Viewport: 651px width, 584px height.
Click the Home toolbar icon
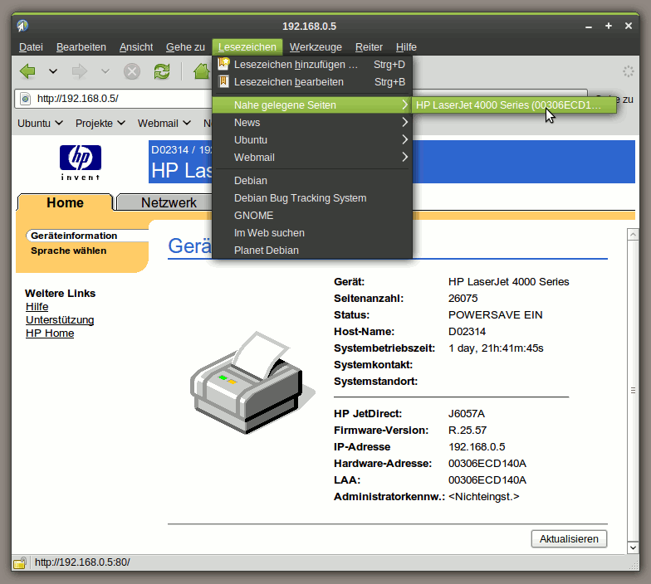pyautogui.click(x=202, y=71)
